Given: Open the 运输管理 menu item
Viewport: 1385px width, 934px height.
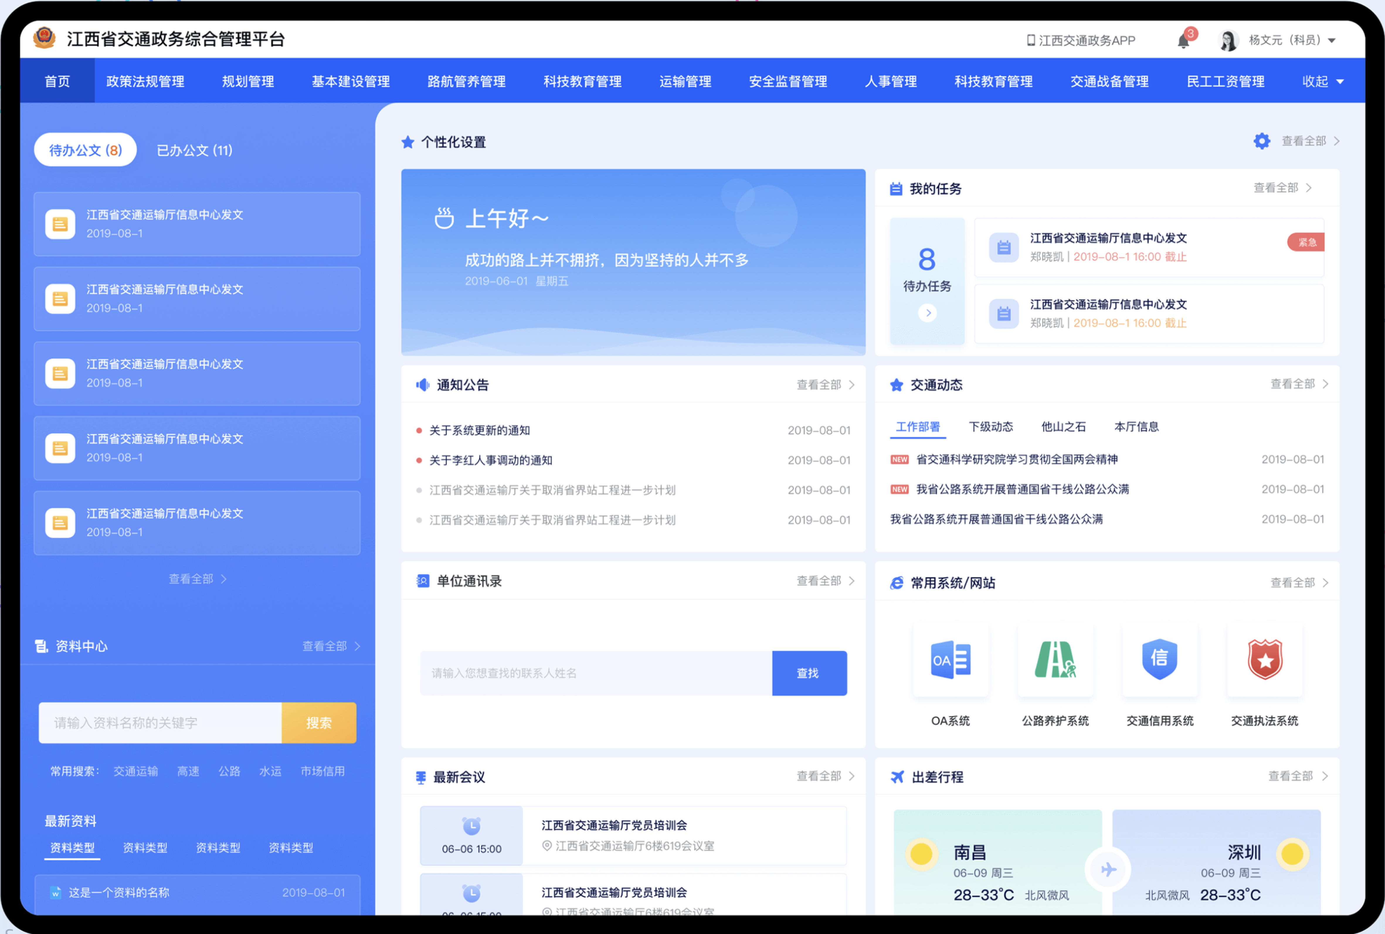Looking at the screenshot, I should (x=685, y=82).
